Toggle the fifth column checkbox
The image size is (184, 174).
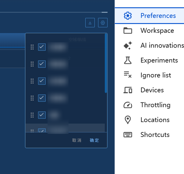[42, 115]
